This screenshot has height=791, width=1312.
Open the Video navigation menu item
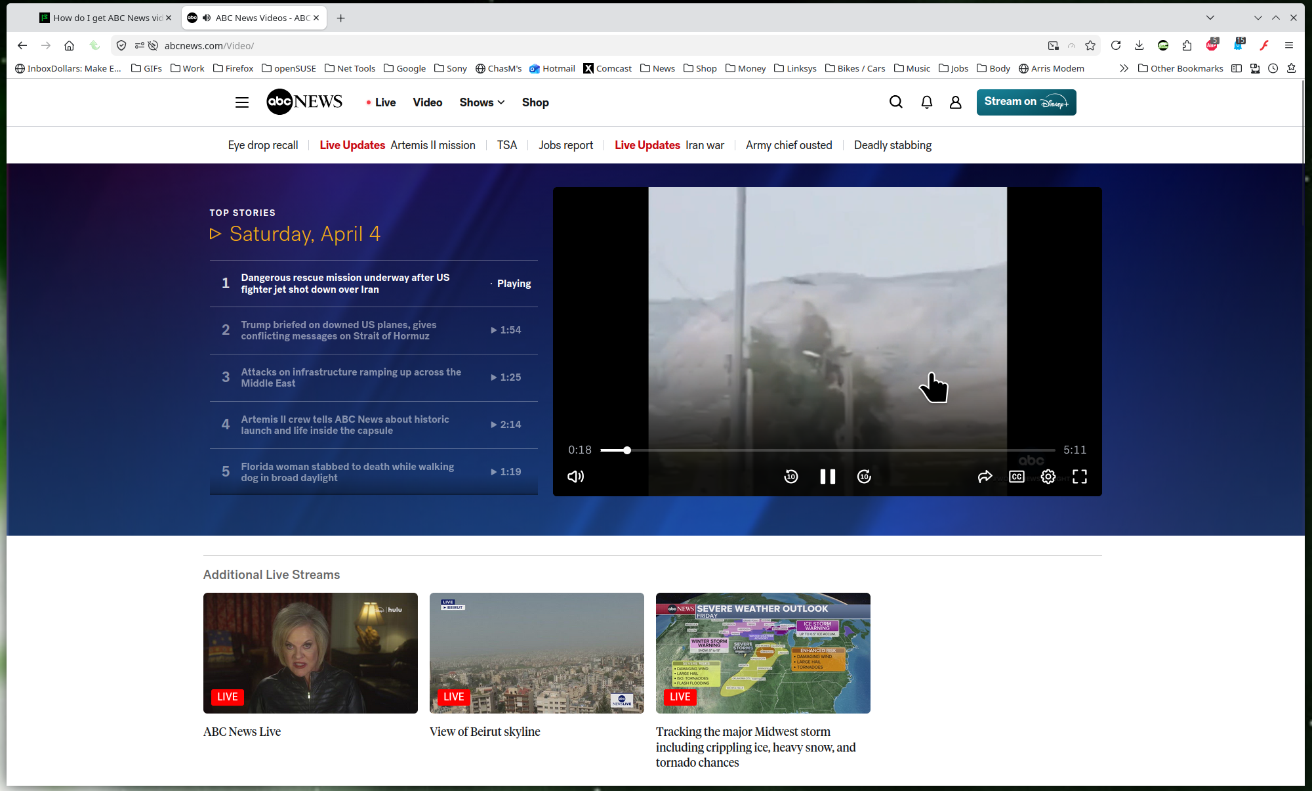427,102
